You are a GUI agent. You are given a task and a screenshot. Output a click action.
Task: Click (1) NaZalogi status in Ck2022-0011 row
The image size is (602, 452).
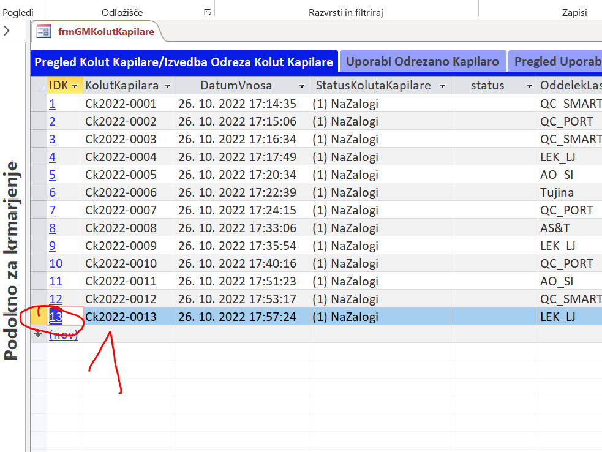tap(380, 281)
